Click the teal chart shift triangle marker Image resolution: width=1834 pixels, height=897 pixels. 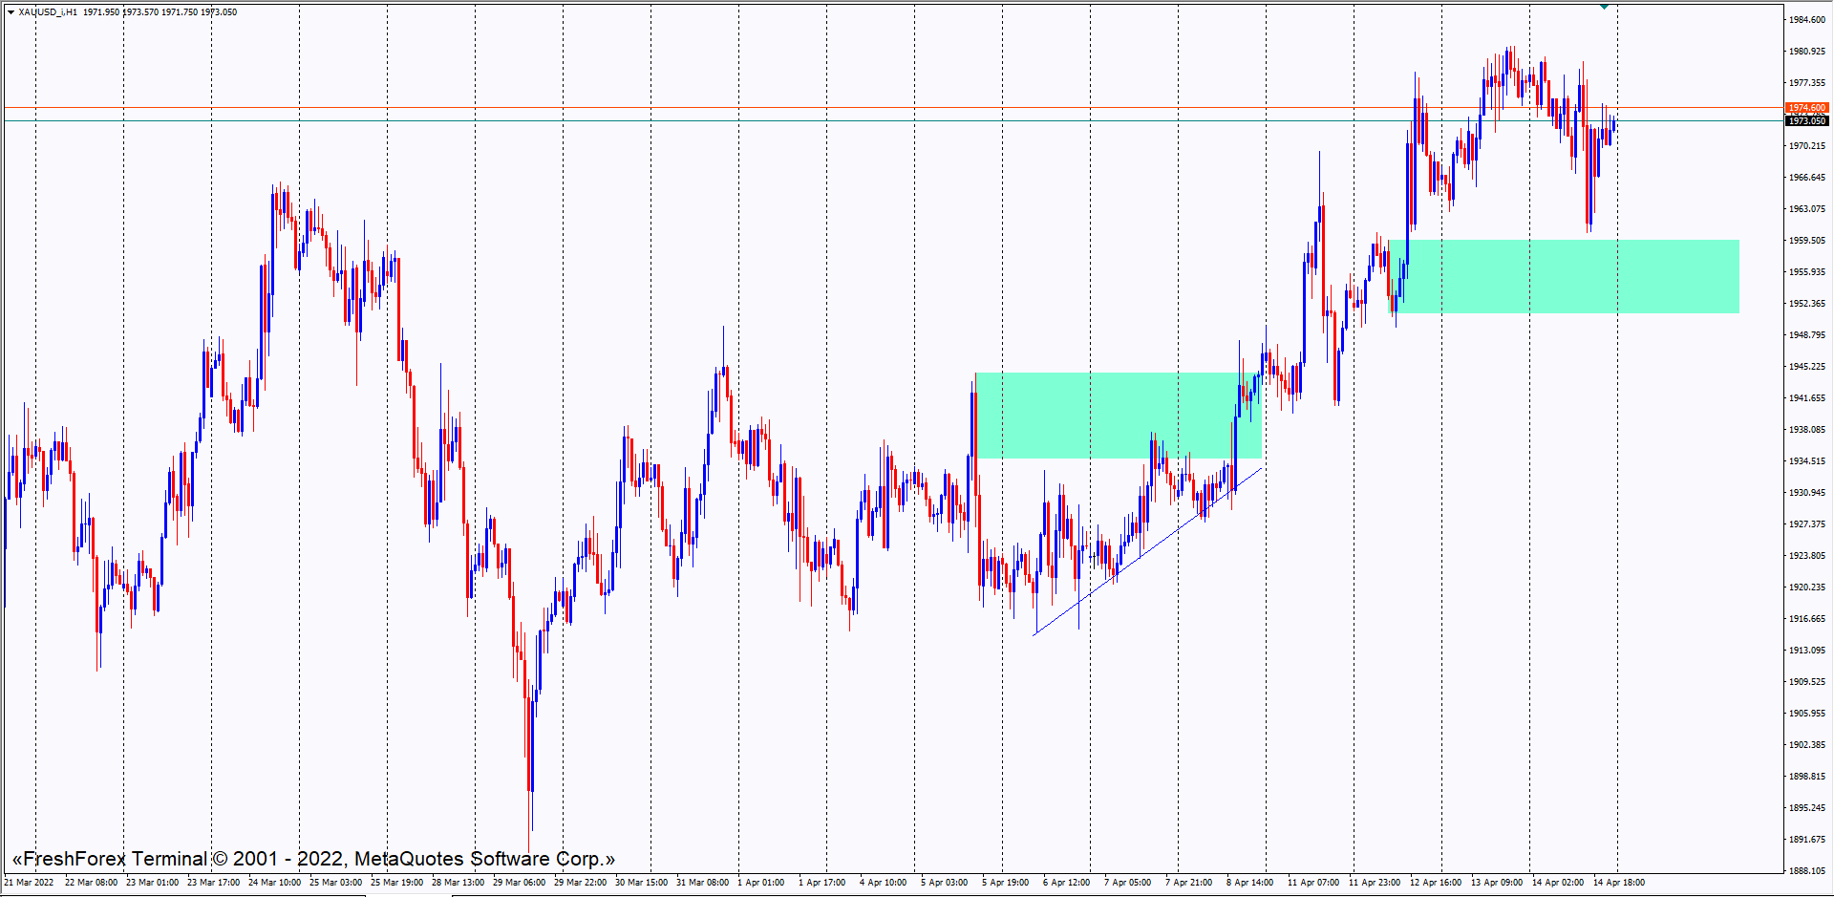1605,7
